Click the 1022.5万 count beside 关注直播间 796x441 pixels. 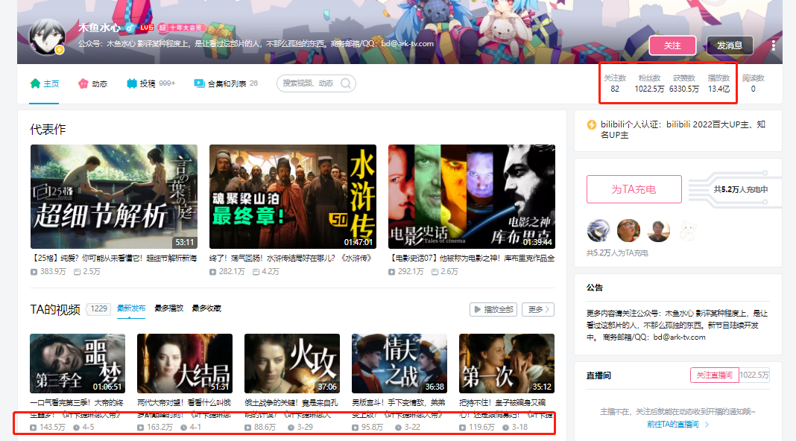[x=754, y=375]
